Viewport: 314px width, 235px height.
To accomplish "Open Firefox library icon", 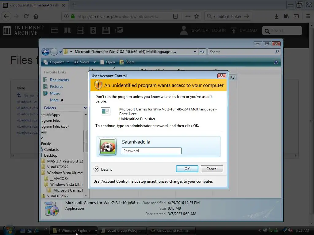I will pyautogui.click(x=286, y=17).
